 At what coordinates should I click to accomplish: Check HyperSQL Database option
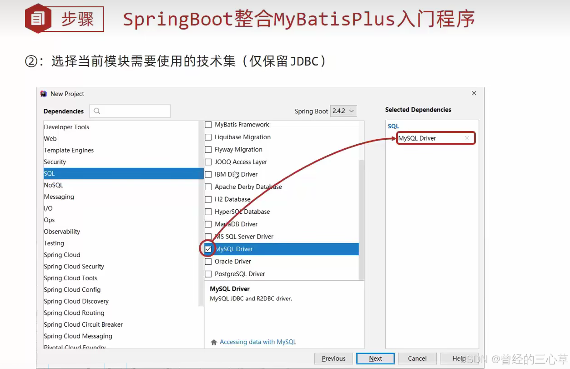(x=208, y=212)
